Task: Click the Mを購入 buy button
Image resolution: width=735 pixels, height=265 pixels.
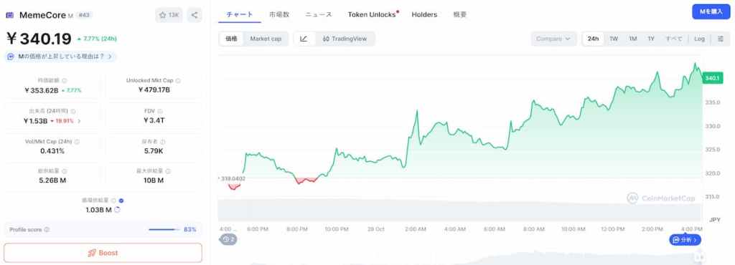Action: point(711,12)
